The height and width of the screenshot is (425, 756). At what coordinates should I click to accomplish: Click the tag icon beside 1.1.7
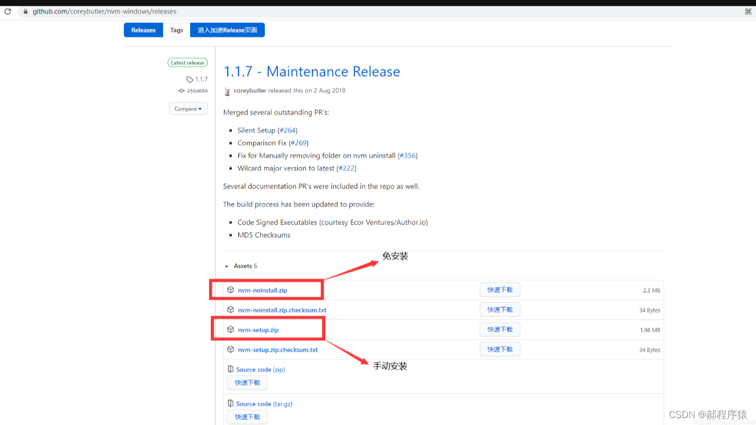click(x=190, y=80)
